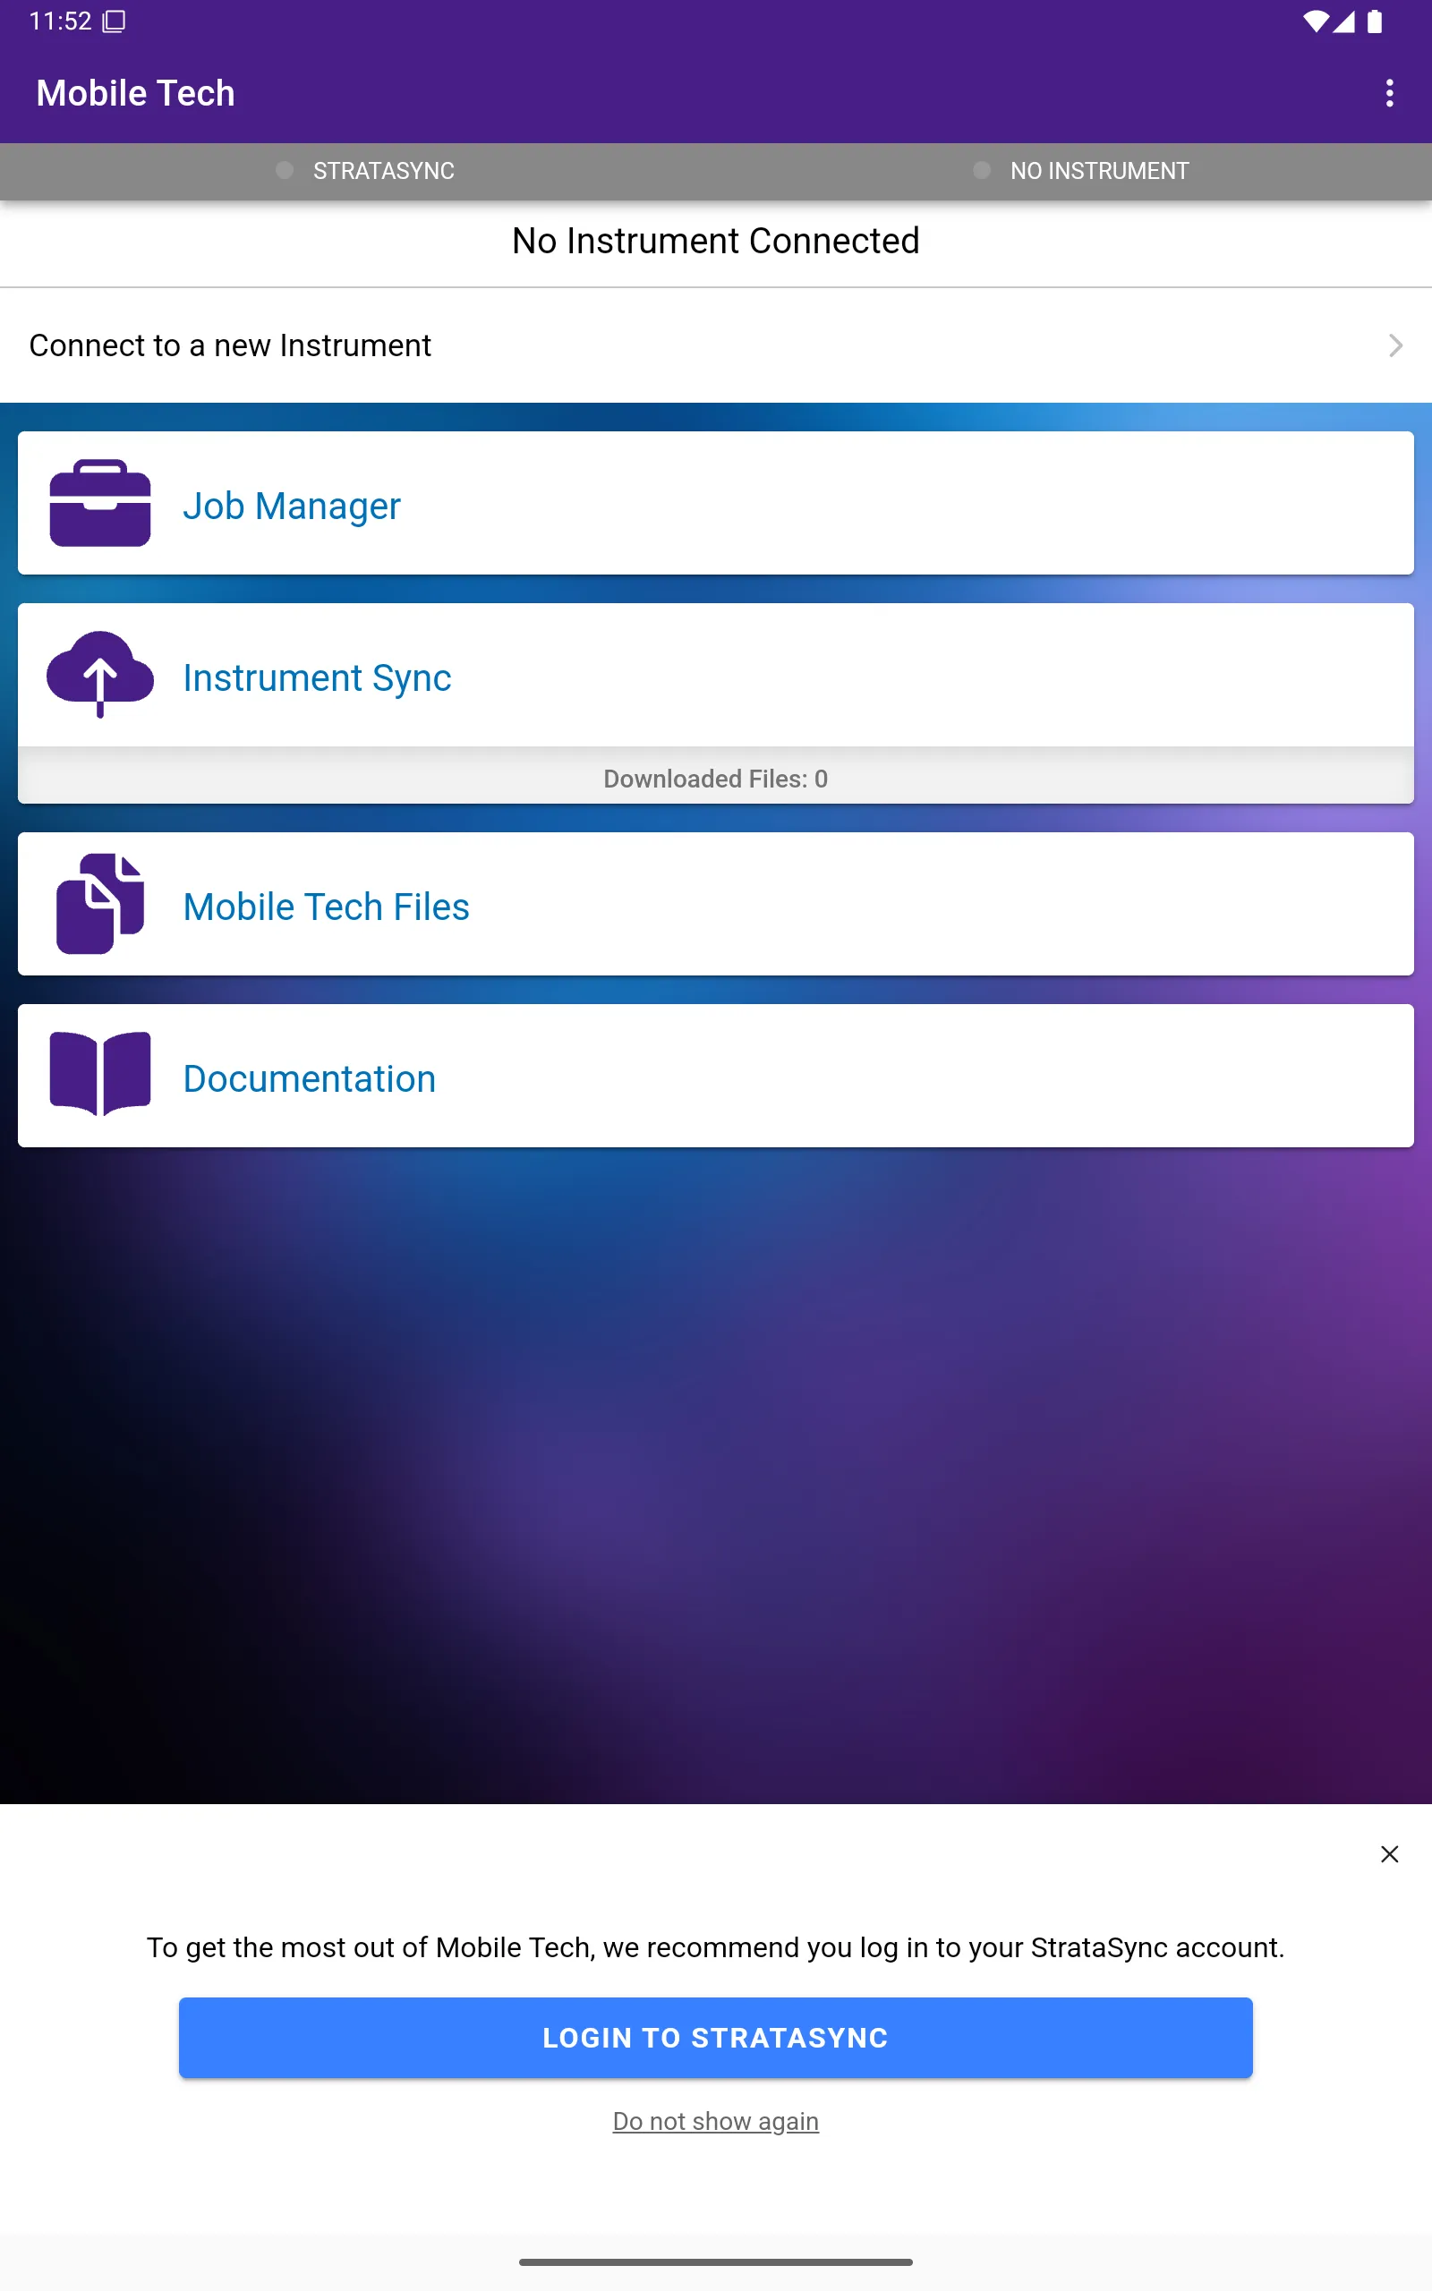1432x2291 pixels.
Task: Open the STRATASYNC status tab
Action: (364, 170)
